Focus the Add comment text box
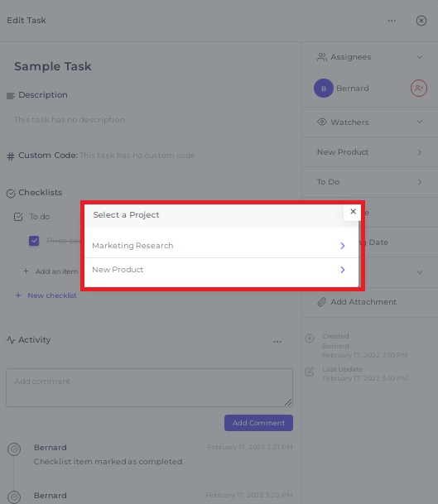The width and height of the screenshot is (438, 504). [x=149, y=387]
